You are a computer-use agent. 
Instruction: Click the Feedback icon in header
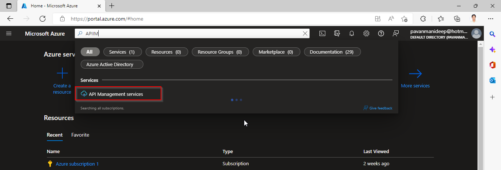[x=396, y=33]
